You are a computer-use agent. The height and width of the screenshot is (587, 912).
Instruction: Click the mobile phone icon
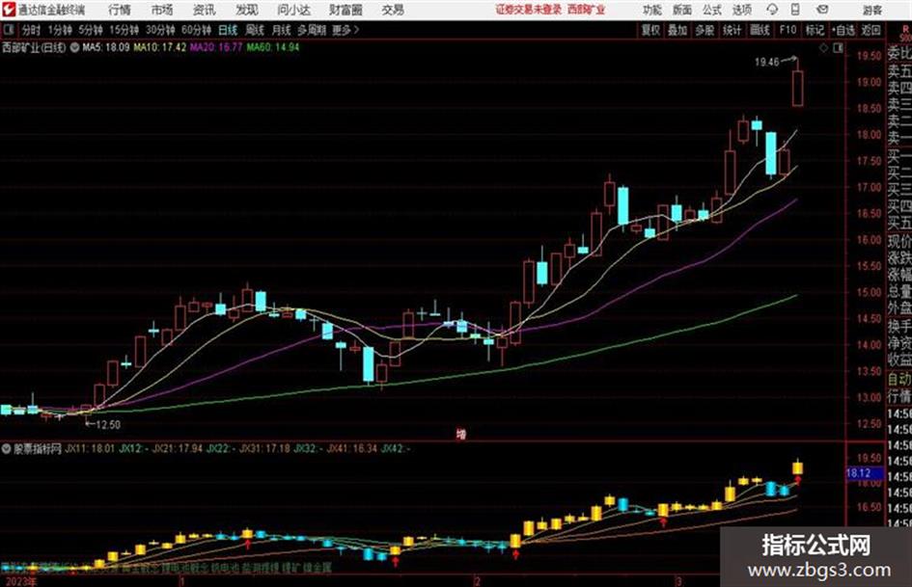coord(795,10)
